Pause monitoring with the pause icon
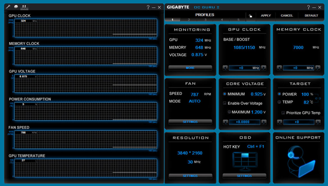This screenshot has height=186, width=328. click(24, 7)
